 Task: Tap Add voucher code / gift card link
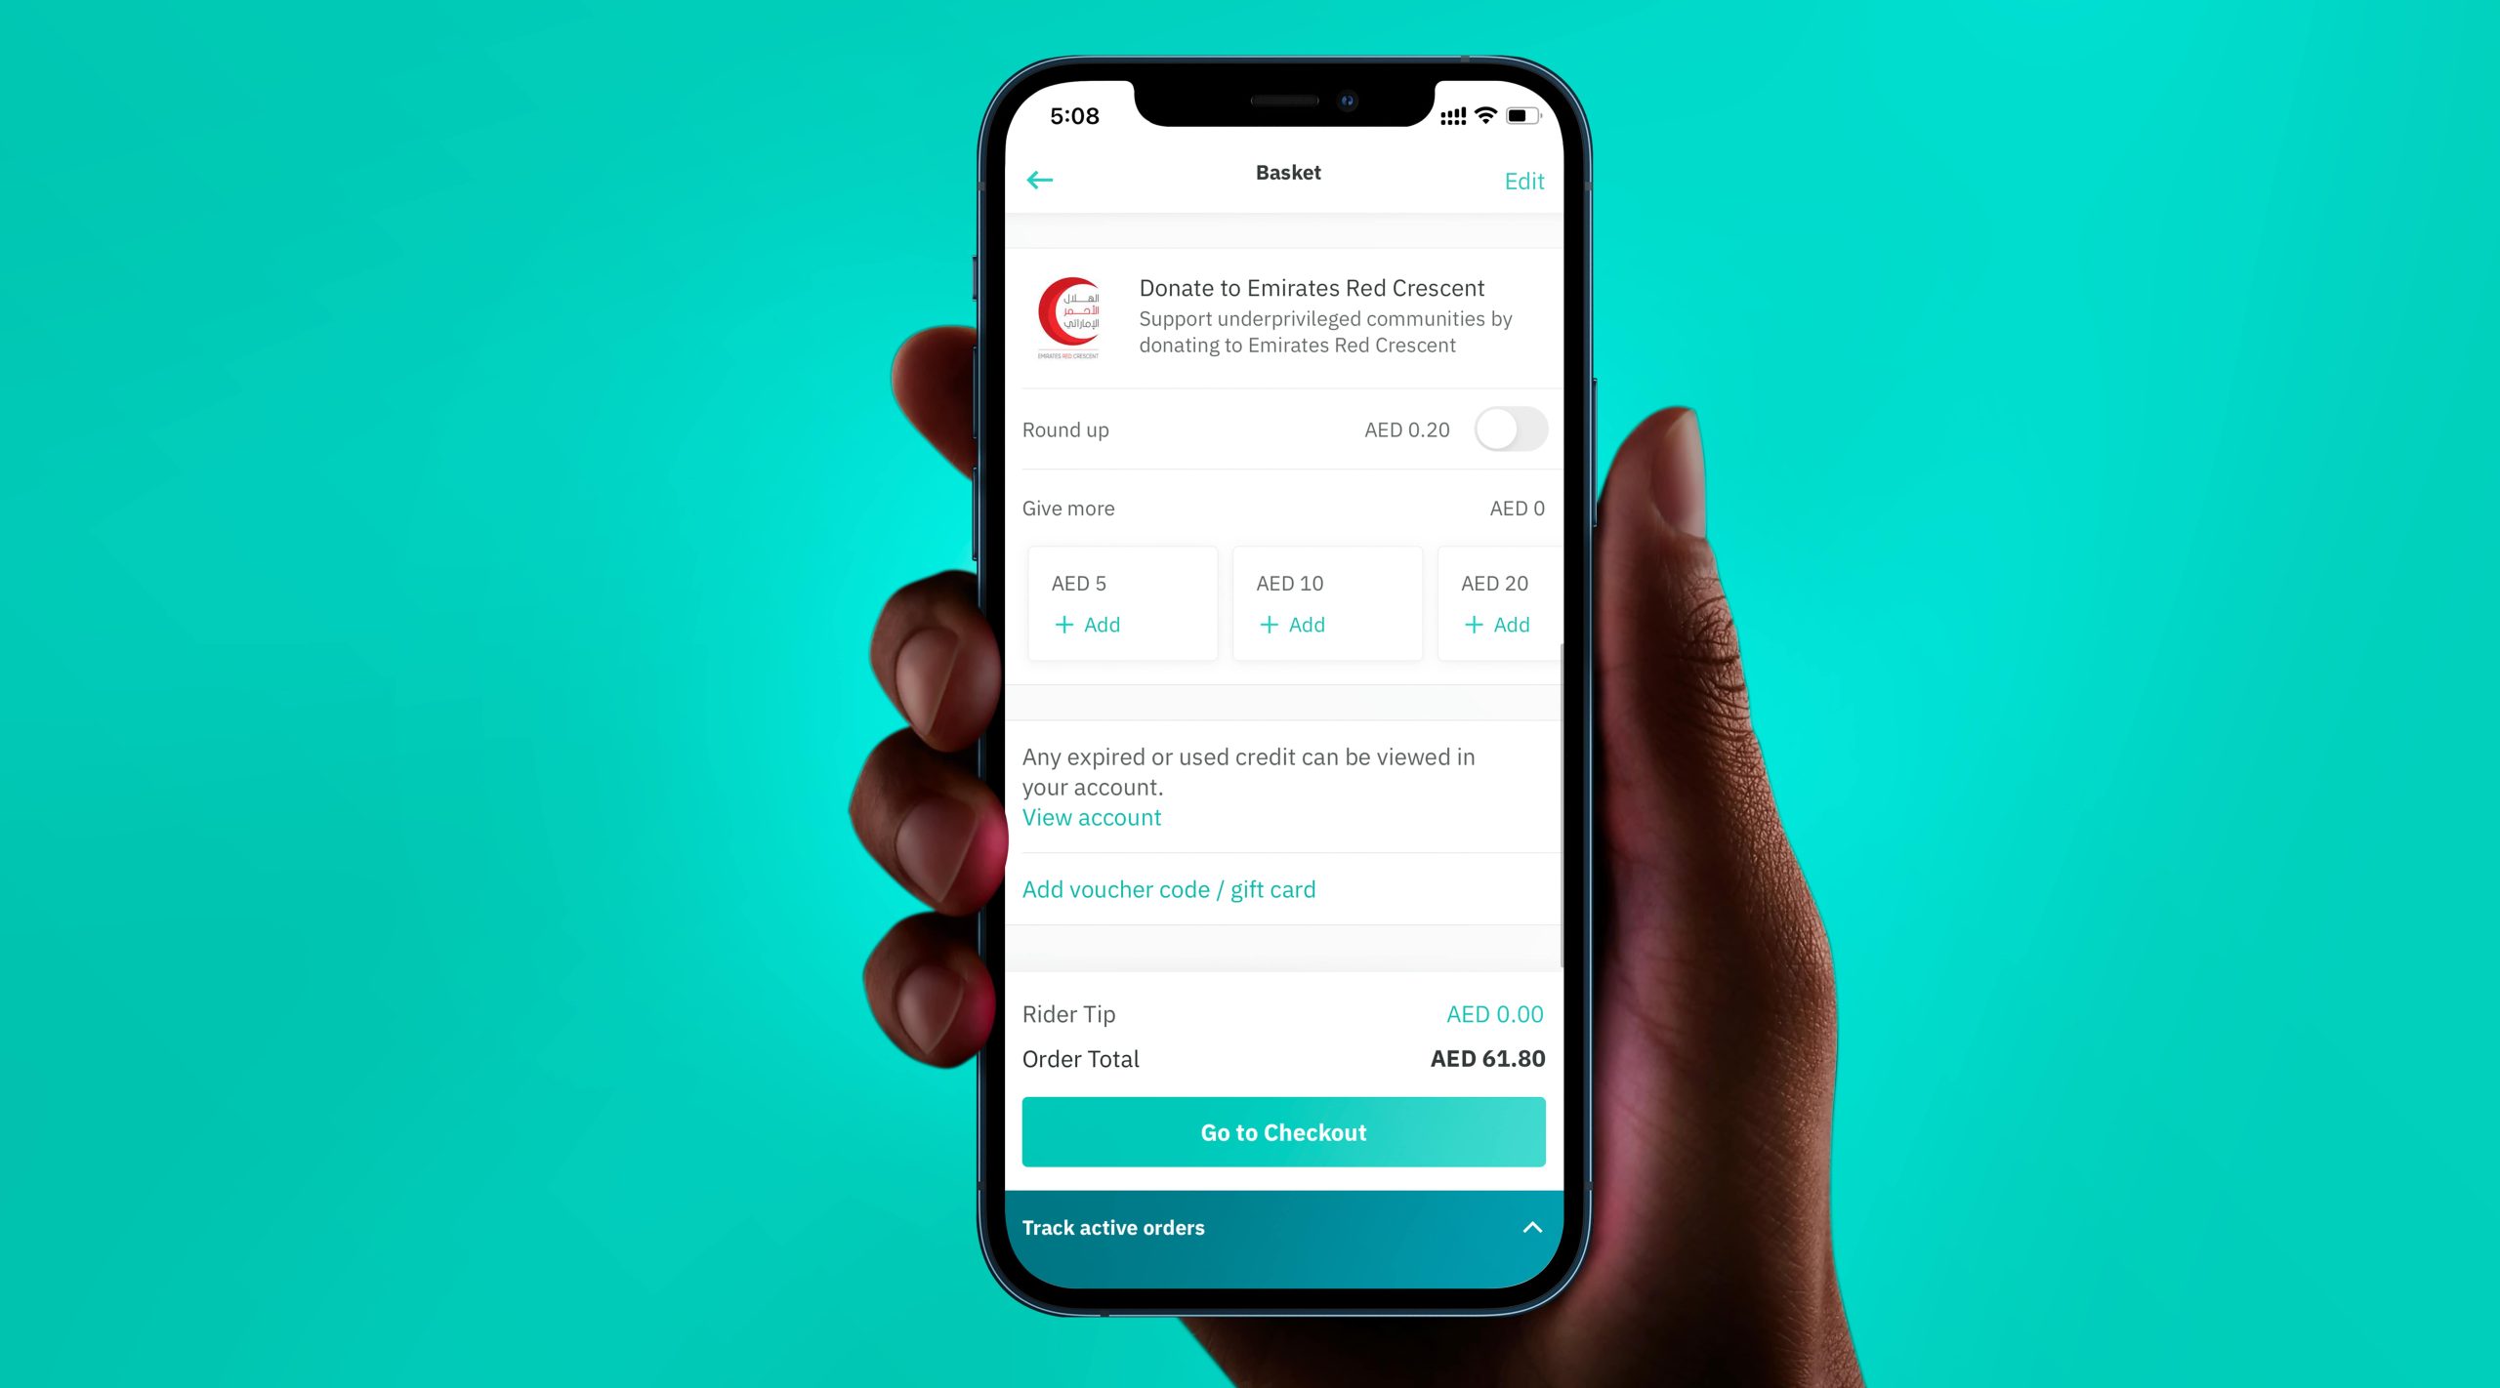(x=1168, y=889)
